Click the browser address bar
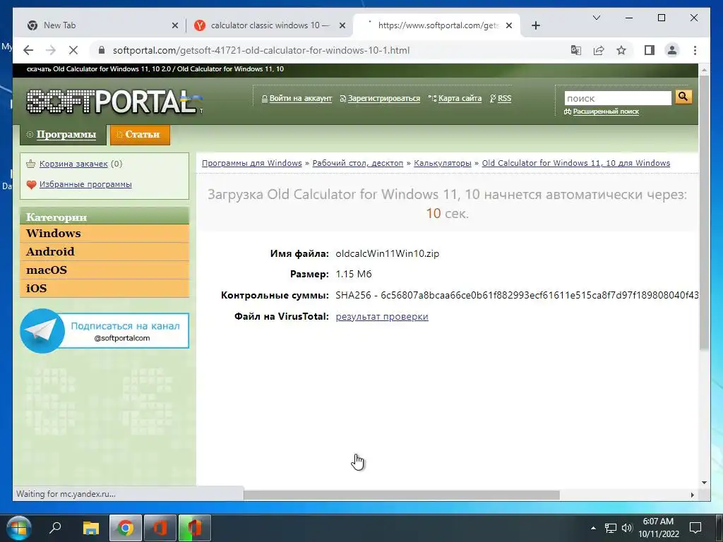The width and height of the screenshot is (723, 542). click(332, 50)
